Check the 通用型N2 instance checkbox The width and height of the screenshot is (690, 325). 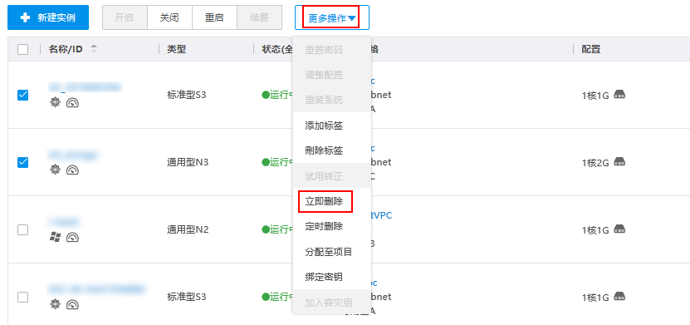(x=23, y=229)
